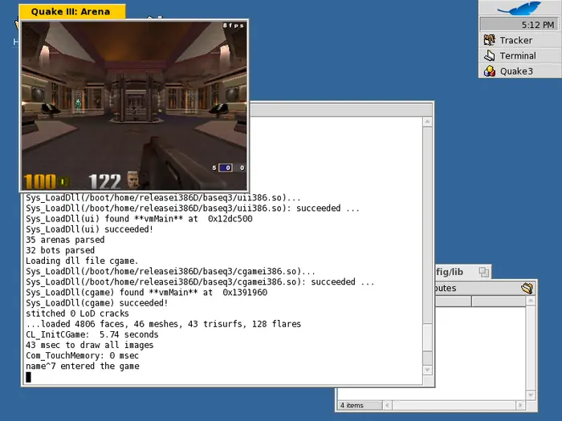The image size is (562, 421).
Task: Click the '35 arenas parsed' terminal line
Action: [65, 240]
